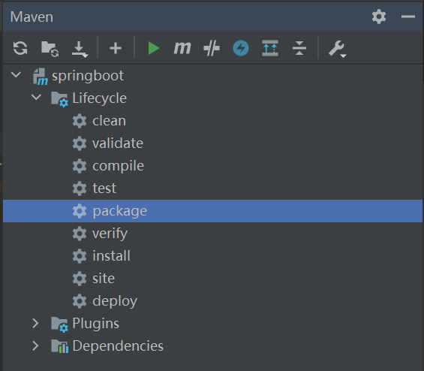This screenshot has height=371, width=424.
Task: Generate sources and update folders icon
Action: click(50, 49)
